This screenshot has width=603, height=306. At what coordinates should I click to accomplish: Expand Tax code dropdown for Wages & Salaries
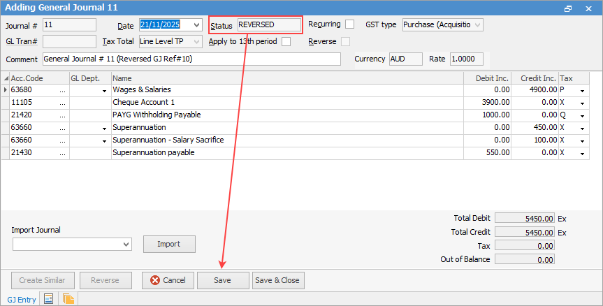[x=582, y=91]
